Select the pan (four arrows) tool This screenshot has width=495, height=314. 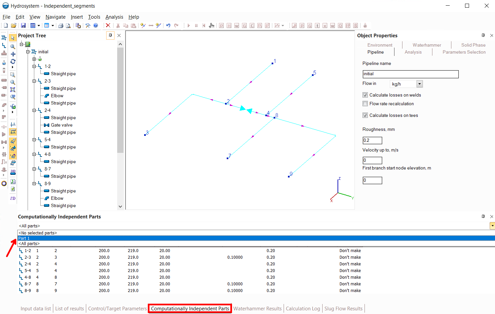(13, 54)
